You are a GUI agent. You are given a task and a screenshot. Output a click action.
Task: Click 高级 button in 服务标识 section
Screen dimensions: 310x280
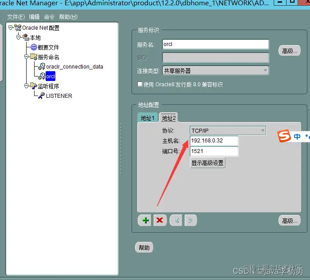(290, 51)
